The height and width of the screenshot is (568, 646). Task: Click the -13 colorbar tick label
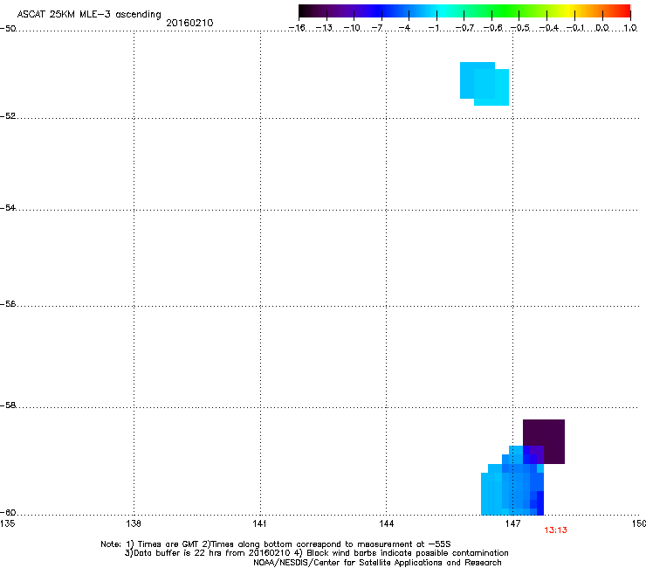[x=324, y=28]
